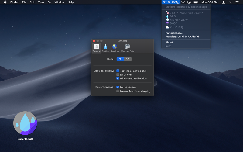Open the Apple menu
The height and width of the screenshot is (152, 243).
point(5,2)
